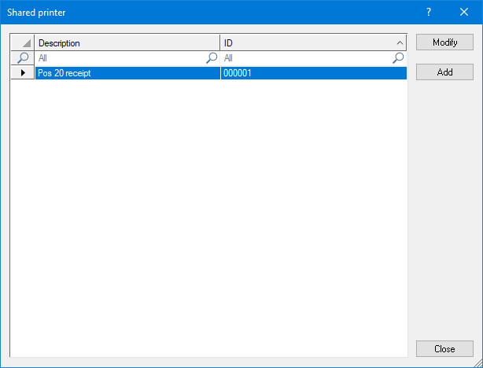
Task: Close the Shared printer dialog with X
Action: (x=464, y=12)
